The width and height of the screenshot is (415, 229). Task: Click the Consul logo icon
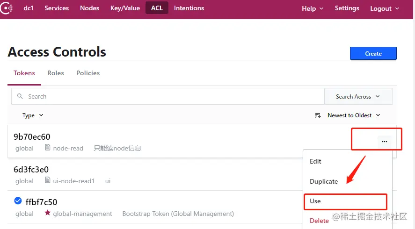tap(7, 8)
